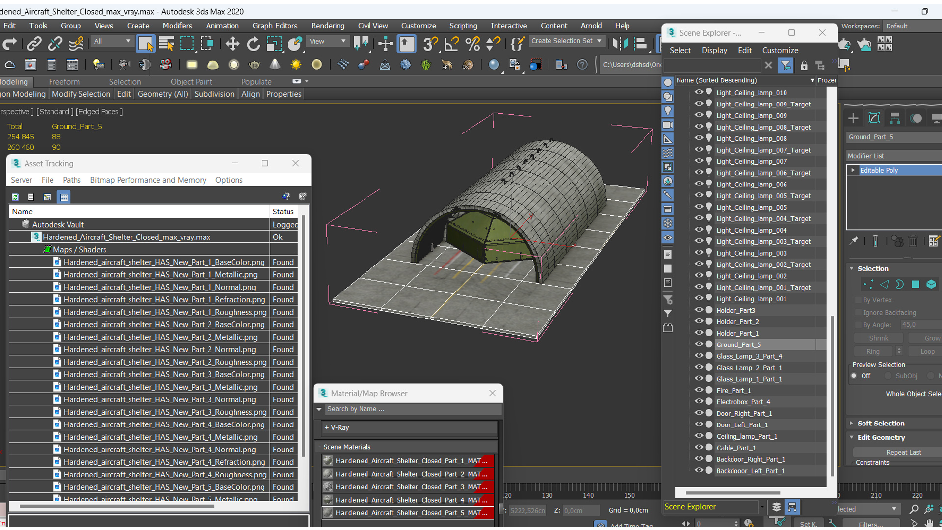Click the Link objects chain icon
Viewport: 942px width, 530px height.
tap(34, 44)
